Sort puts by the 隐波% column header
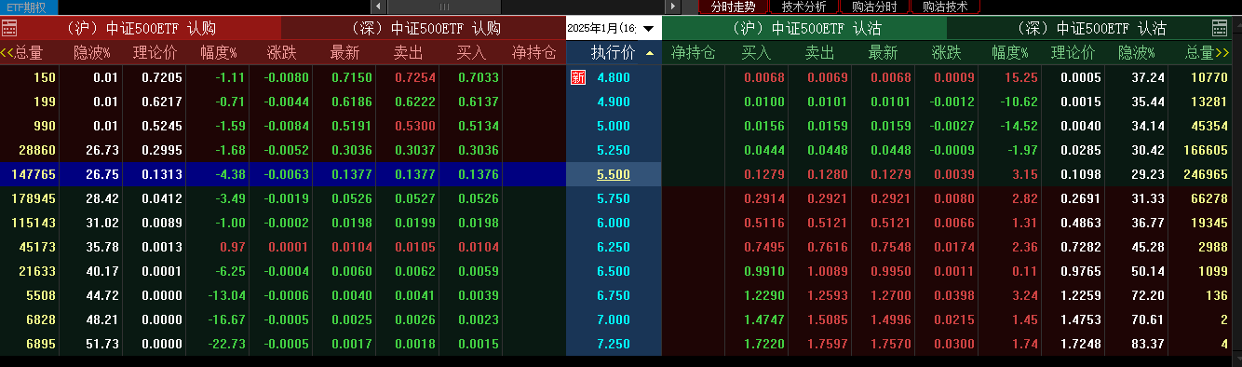 point(1136,53)
